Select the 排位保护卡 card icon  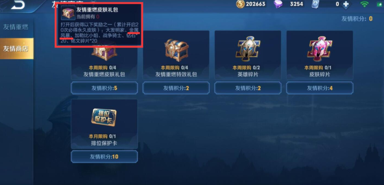click(104, 119)
